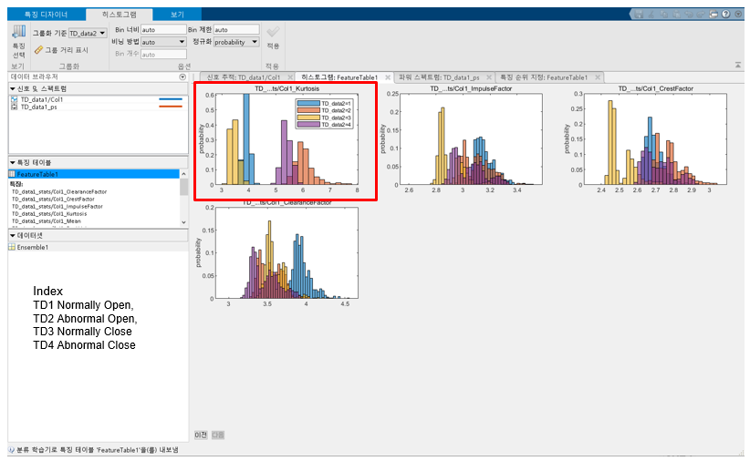Click the Col1_ImpulseFactor feature entry
This screenshot has height=461, width=750.
tap(57, 207)
